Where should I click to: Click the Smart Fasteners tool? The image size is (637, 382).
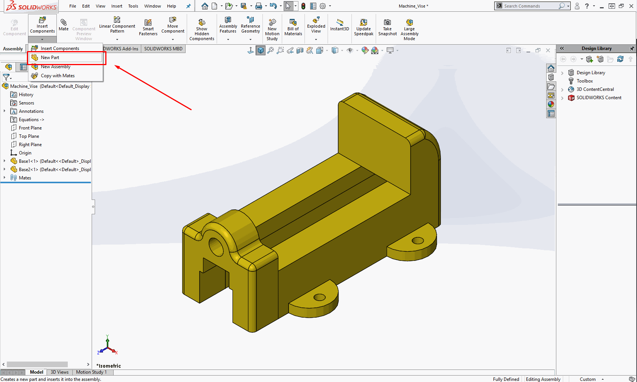[148, 27]
